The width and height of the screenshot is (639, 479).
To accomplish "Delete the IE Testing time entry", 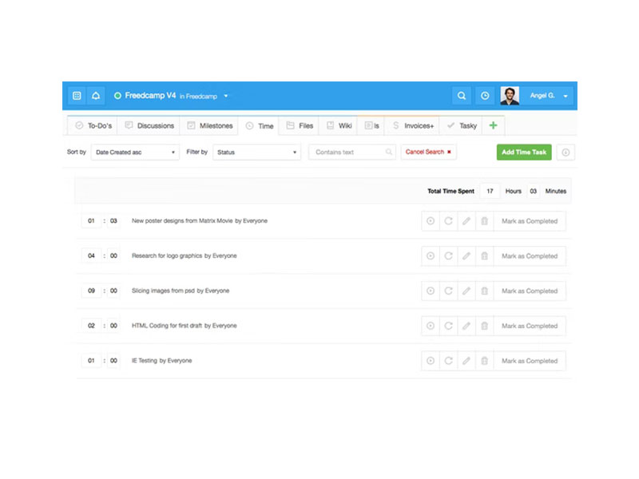I will pyautogui.click(x=484, y=361).
